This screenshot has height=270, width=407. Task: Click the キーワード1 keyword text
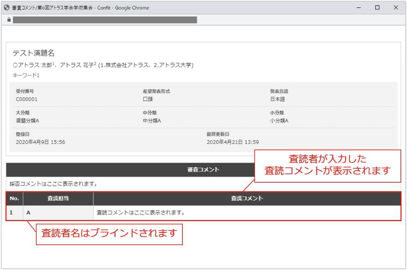click(x=26, y=75)
